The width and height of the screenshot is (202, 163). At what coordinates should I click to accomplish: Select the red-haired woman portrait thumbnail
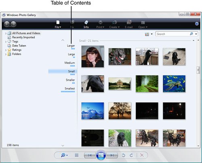[x=93, y=56]
